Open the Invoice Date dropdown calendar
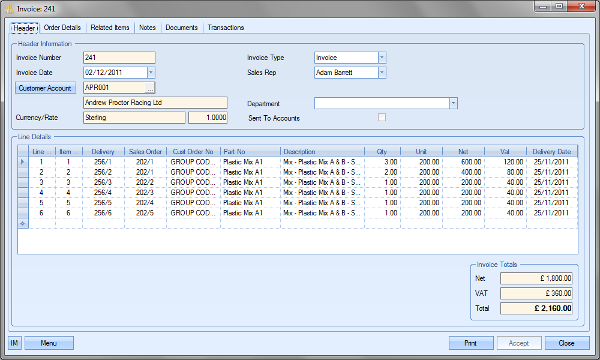Image resolution: width=600 pixels, height=360 pixels. [x=151, y=73]
